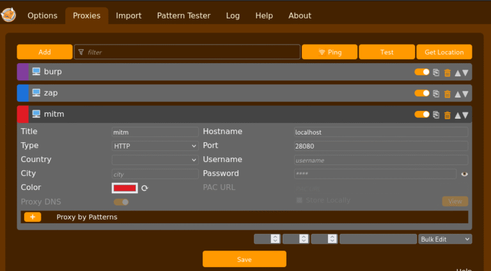Open the Bulk Edit dropdown
The height and width of the screenshot is (271, 491).
coord(445,239)
